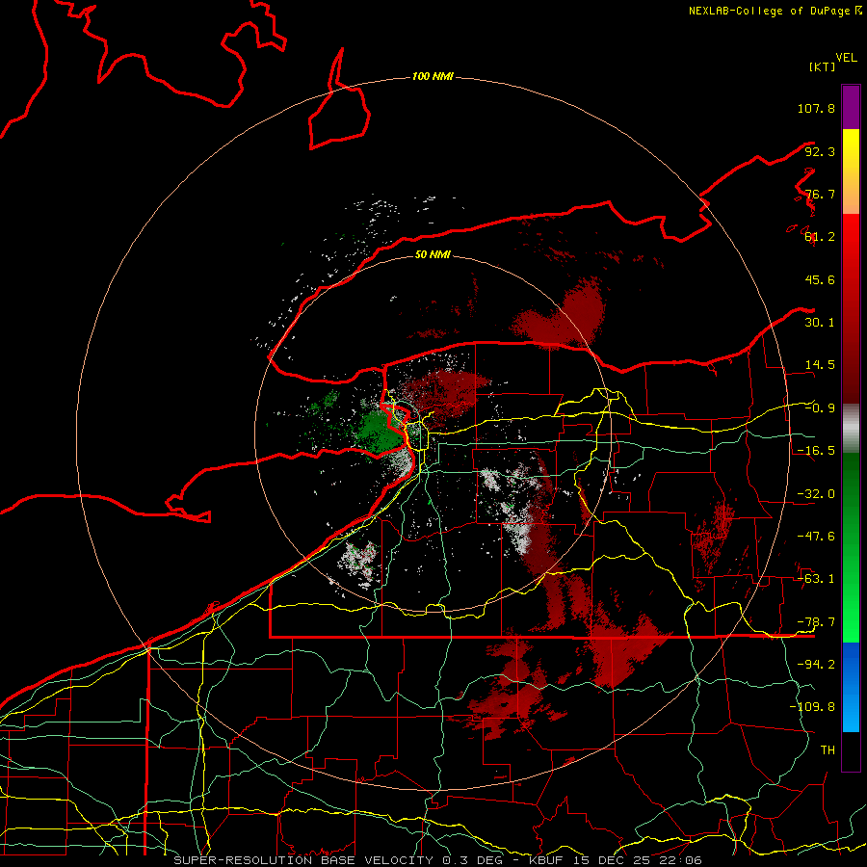This screenshot has height=867, width=867.
Task: Click the -109.8 legend value
Action: (812, 707)
